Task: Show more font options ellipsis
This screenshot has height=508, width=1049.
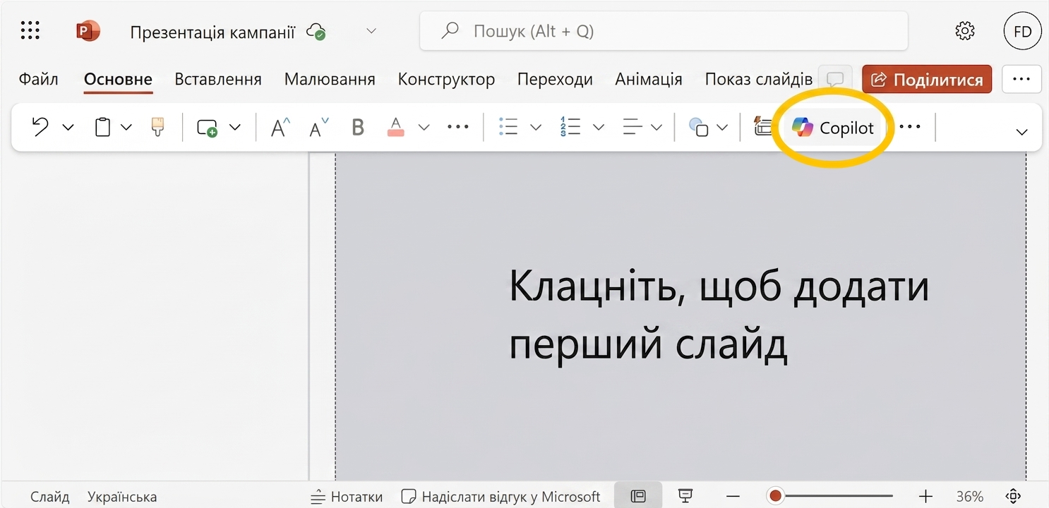Action: pos(458,127)
